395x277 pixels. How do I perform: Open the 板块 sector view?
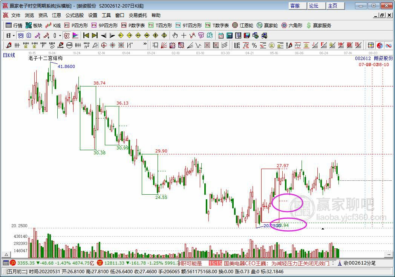34,26
